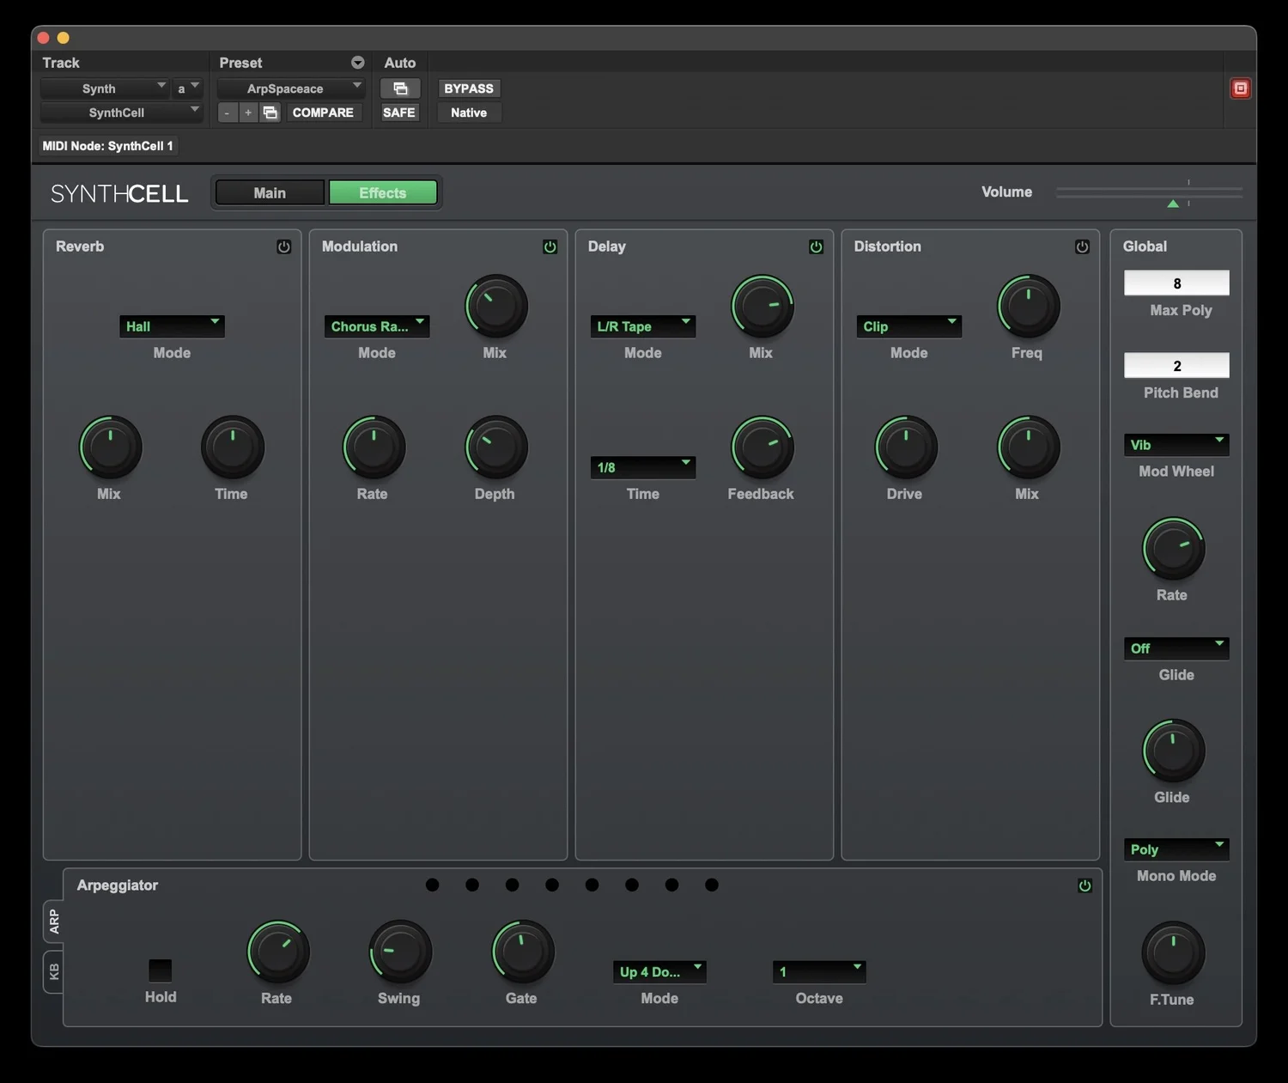Open the Delay 1/8 time dropdown

pos(642,466)
